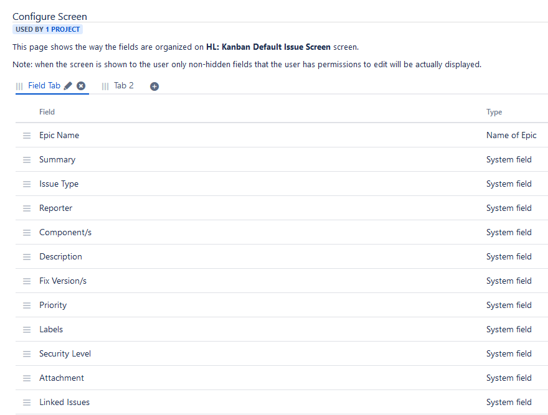Click the Field column header

tap(47, 112)
